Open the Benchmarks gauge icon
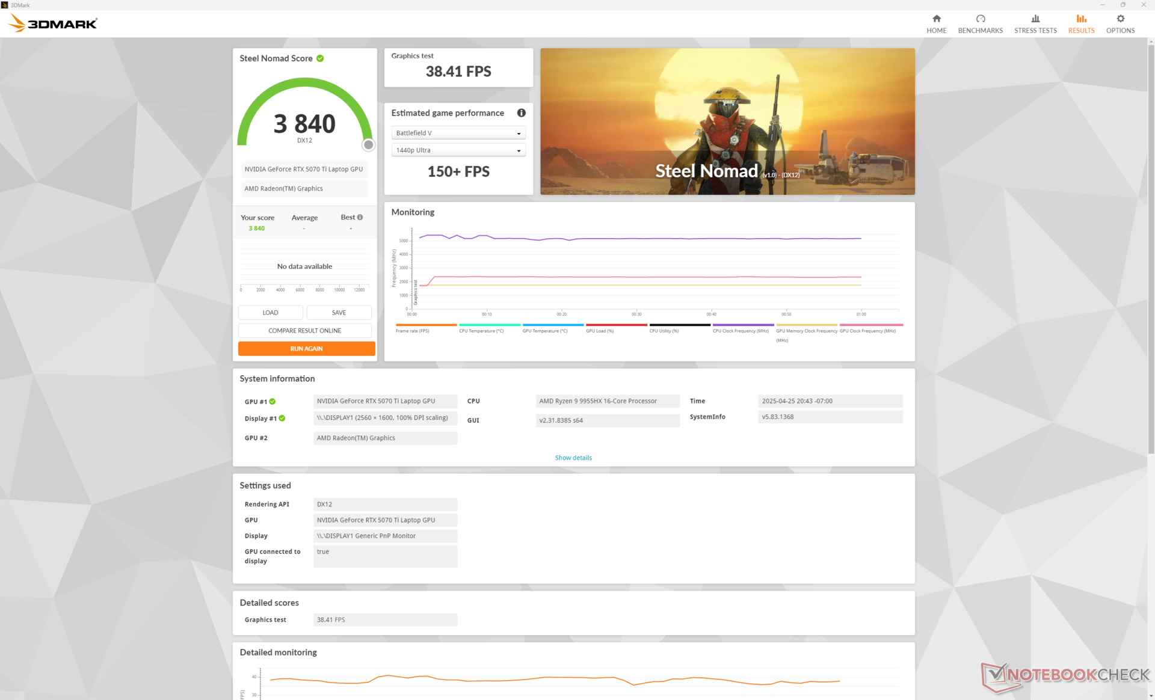Screen dimensions: 1155x700 point(980,19)
